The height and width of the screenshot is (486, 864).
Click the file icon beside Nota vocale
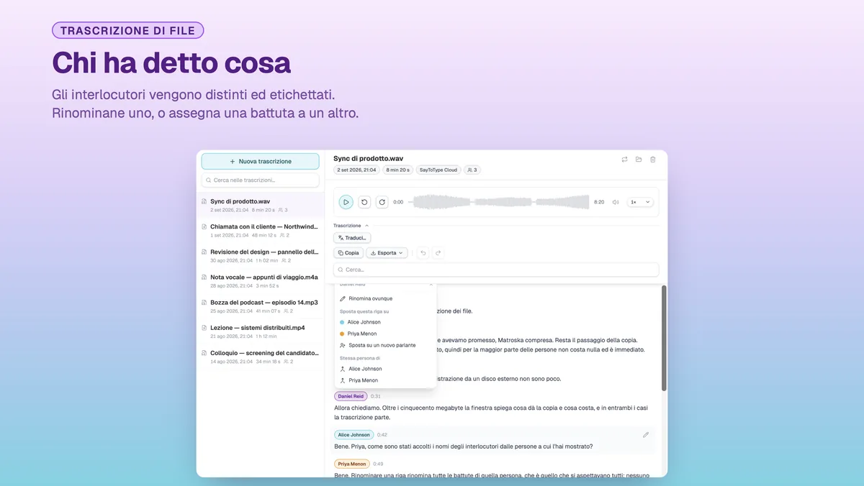204,277
